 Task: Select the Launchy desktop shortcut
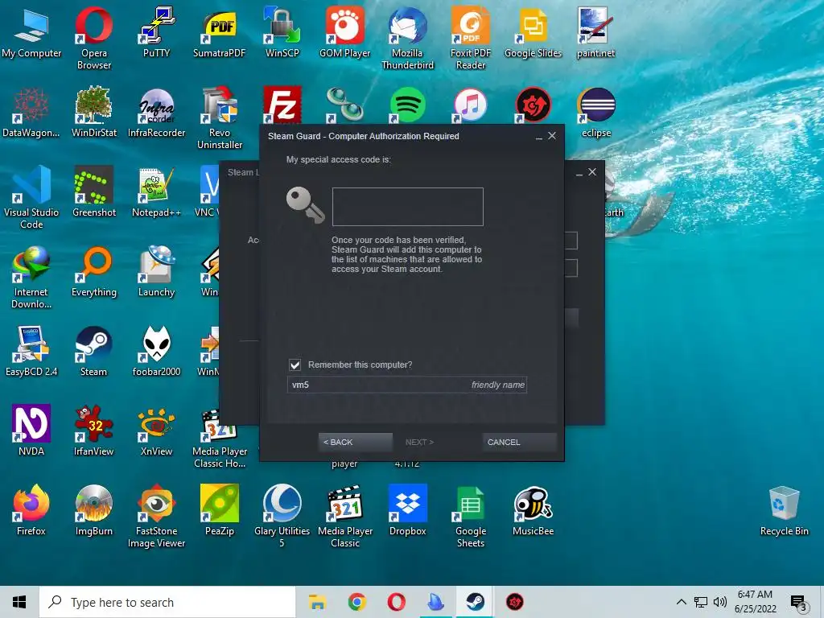click(x=156, y=272)
